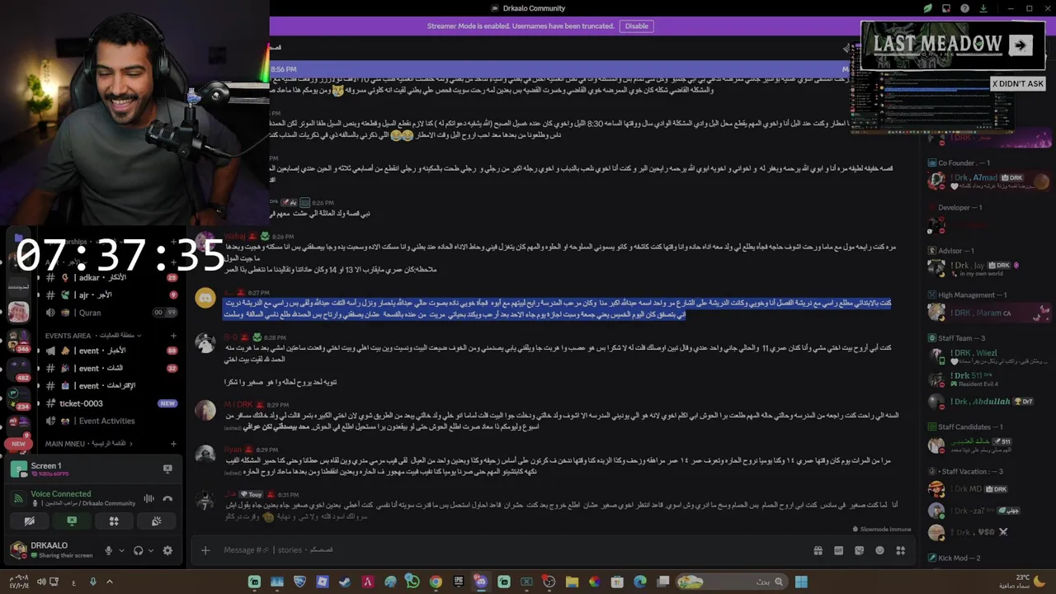
Task: Click the M.I DRK message avatar
Action: (205, 410)
